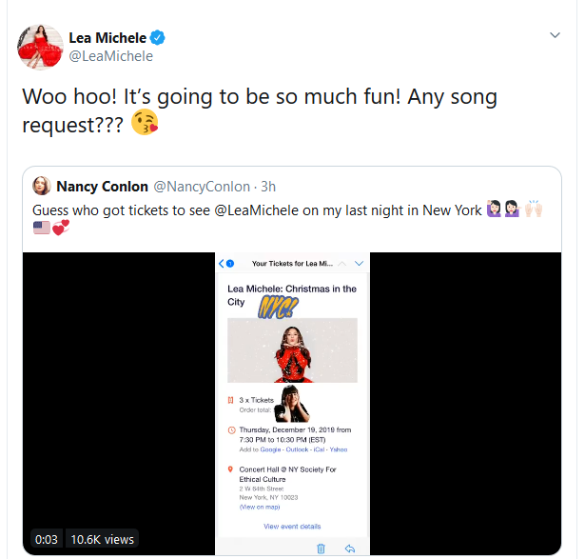The height and width of the screenshot is (559, 585).
Task: Click the clock icon beside event date
Action: [231, 429]
